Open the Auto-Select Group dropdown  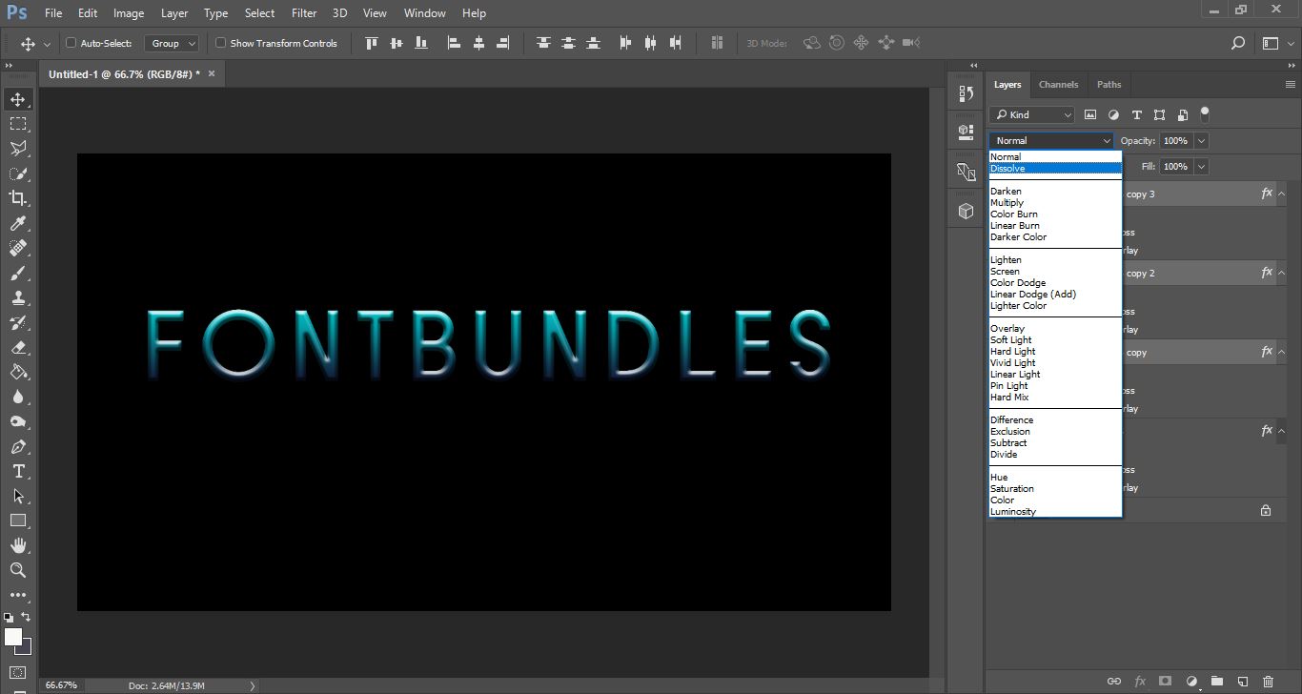172,43
